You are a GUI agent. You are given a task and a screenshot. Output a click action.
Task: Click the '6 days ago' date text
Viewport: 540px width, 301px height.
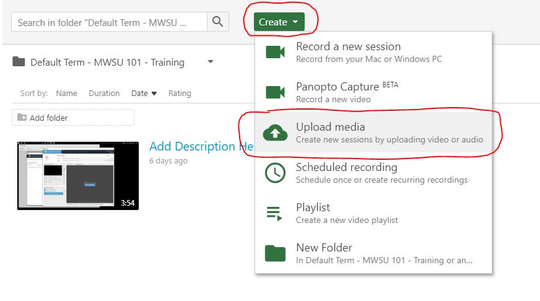168,161
